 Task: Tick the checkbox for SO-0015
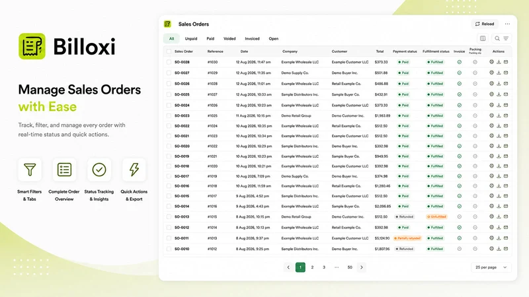169,196
